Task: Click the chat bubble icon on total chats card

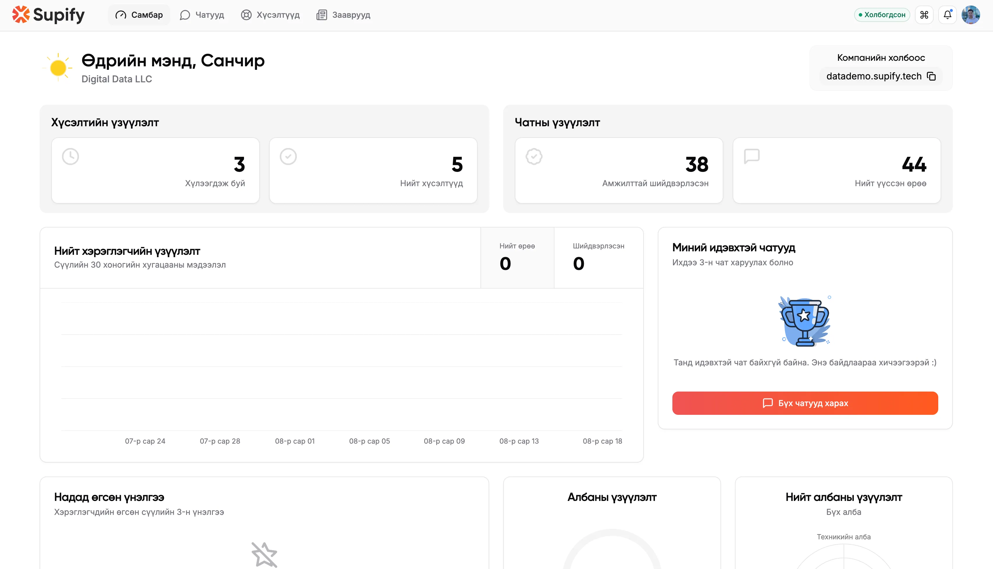Action: point(751,156)
